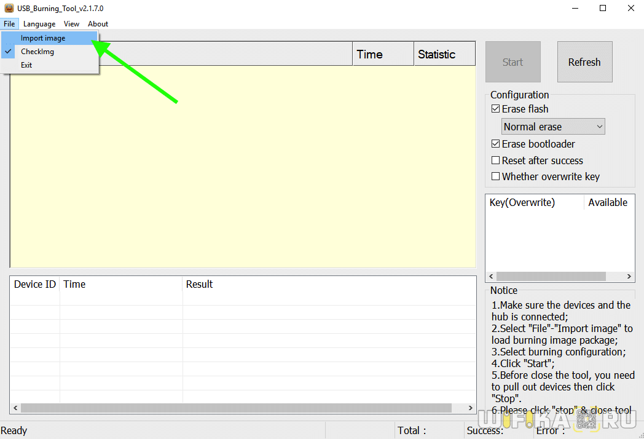Click the left arrow of Key list scrollbar
The image size is (644, 439).
(490, 277)
